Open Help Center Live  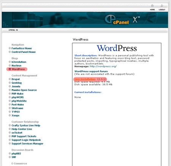22,129
